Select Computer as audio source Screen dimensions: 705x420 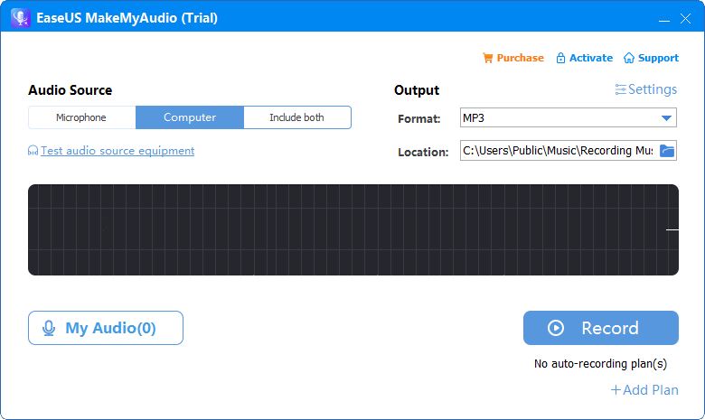pos(190,117)
